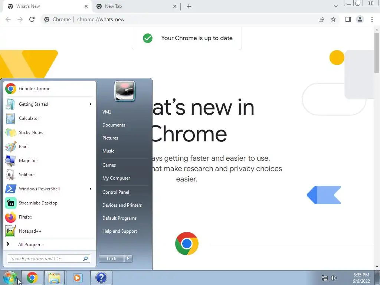Click the search magnifier icon in Start menu
This screenshot has width=380, height=285.
pyautogui.click(x=86, y=259)
